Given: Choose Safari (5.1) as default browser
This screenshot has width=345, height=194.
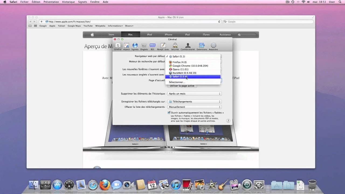Looking at the screenshot, I should pyautogui.click(x=193, y=57).
